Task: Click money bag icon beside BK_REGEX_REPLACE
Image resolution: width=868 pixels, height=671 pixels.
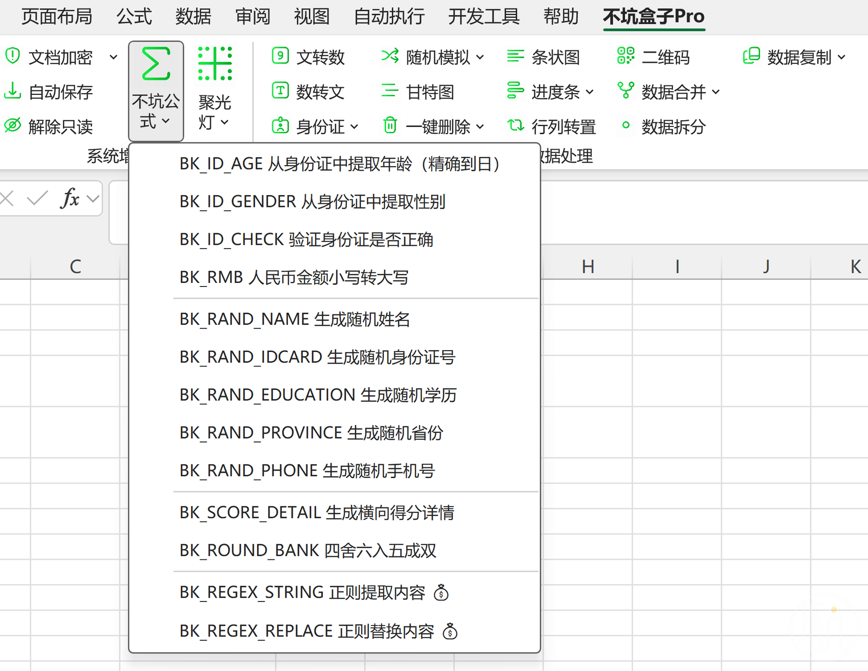Action: 450,631
